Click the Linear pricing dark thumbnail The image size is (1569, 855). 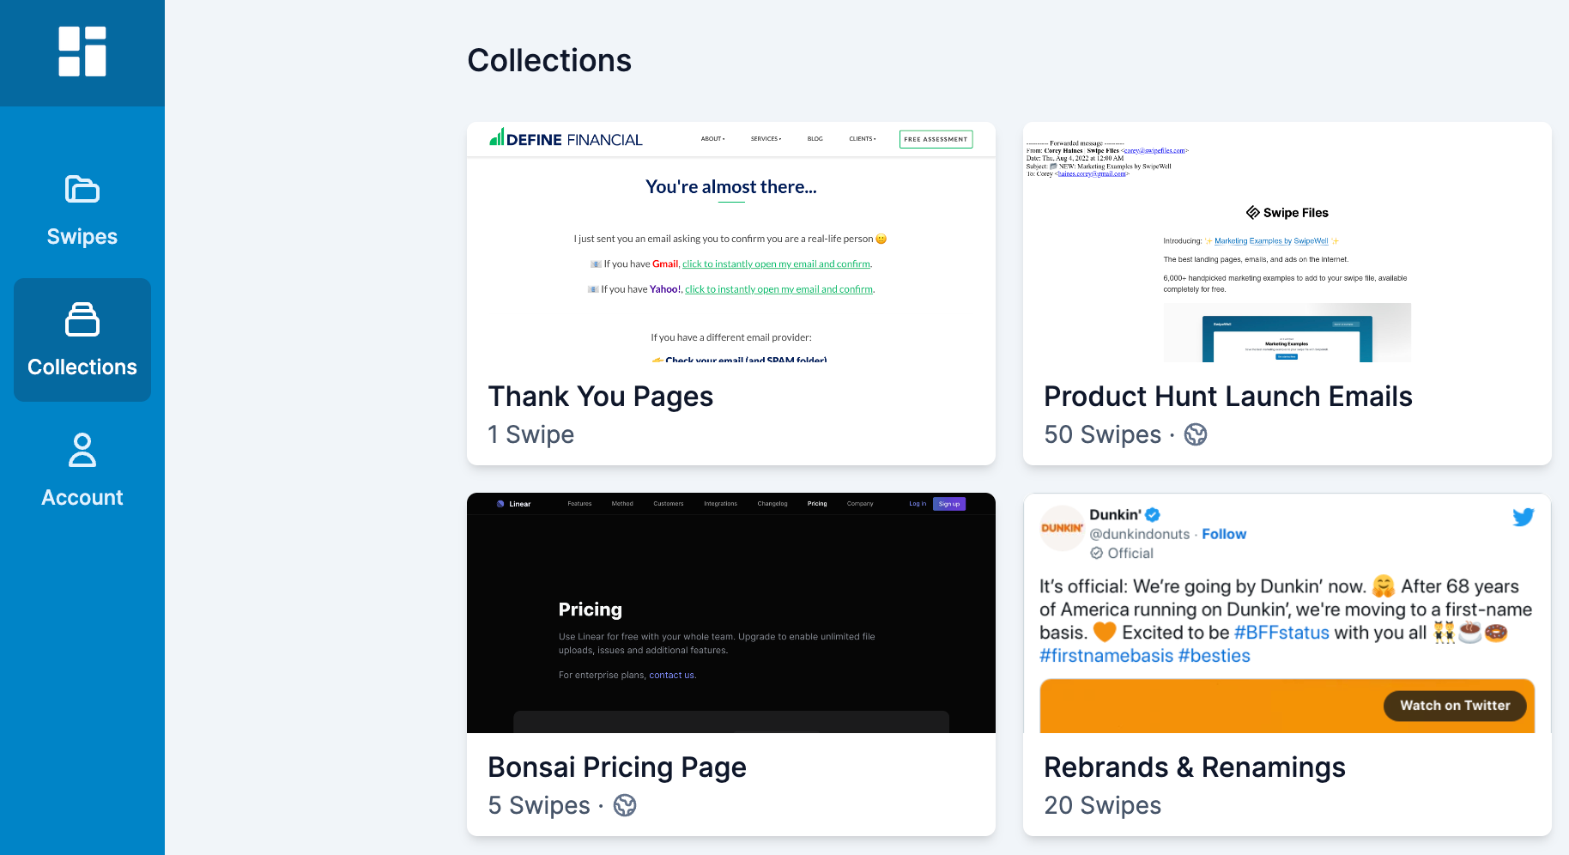point(731,613)
